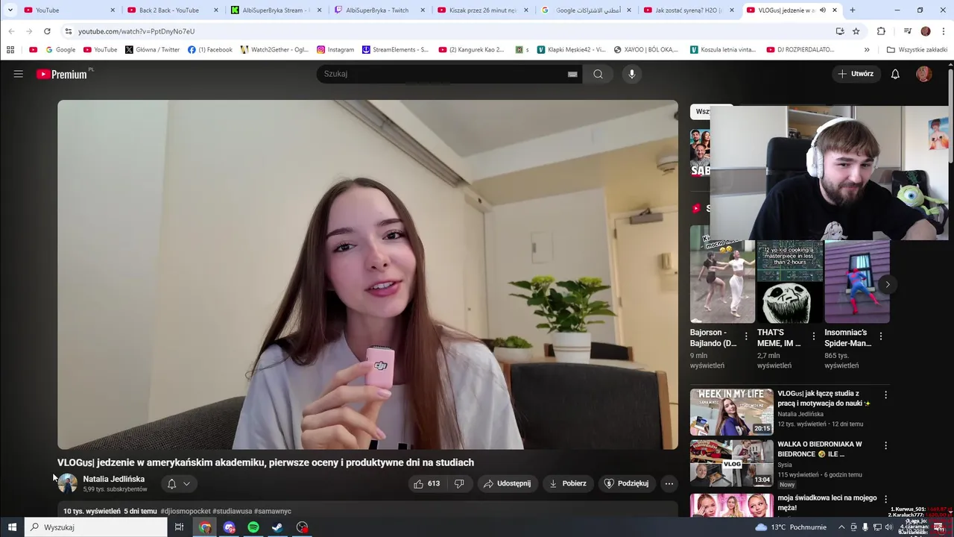Screen dimensions: 954x537
Task: Like the video with thumbs up 613
Action: click(x=427, y=483)
